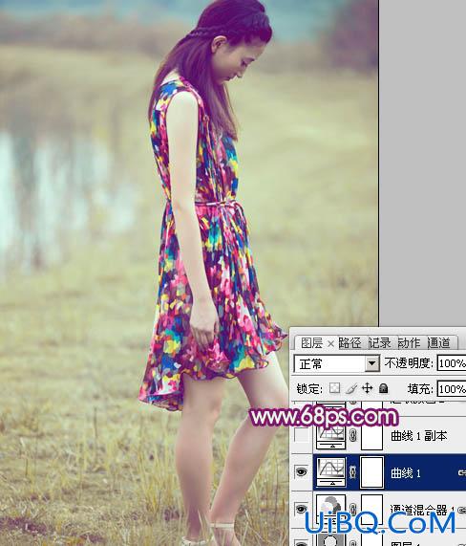This screenshot has height=546, width=466.
Task: Click the 锁定 lock label
Action: 309,388
